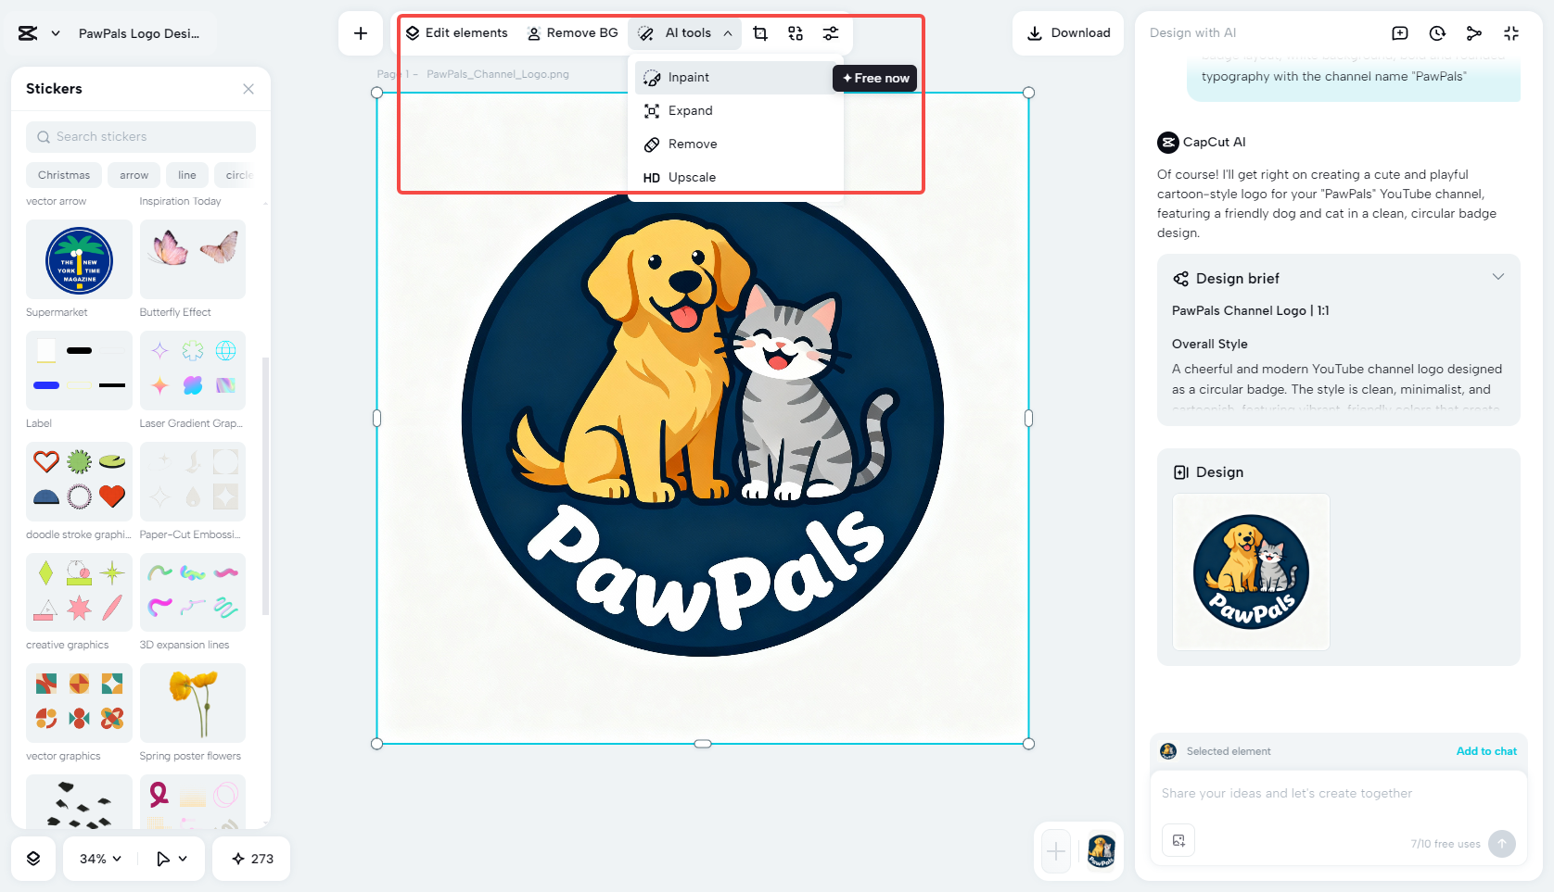The image size is (1554, 892).
Task: Choose Expand in the AI tools menu
Action: pos(690,110)
